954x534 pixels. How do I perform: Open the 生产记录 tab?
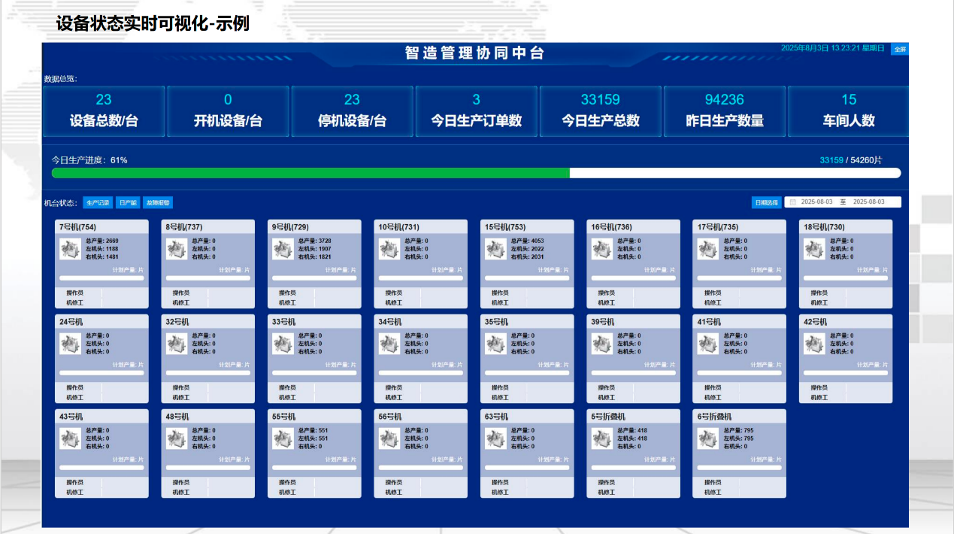click(x=98, y=202)
